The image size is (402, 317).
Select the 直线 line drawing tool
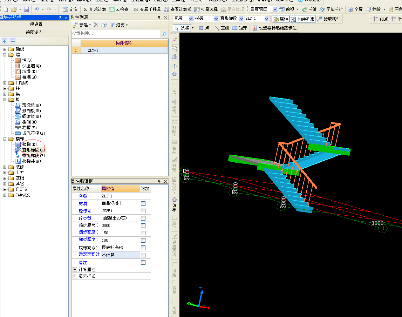(x=222, y=28)
